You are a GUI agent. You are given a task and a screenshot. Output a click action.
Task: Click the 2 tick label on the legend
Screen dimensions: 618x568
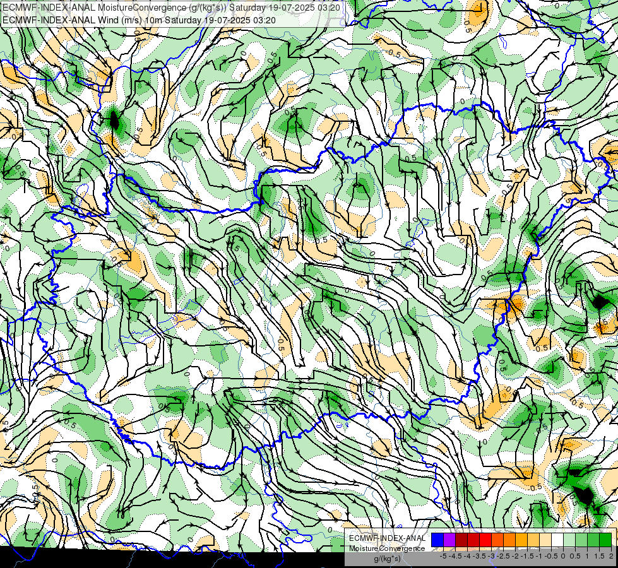click(611, 556)
